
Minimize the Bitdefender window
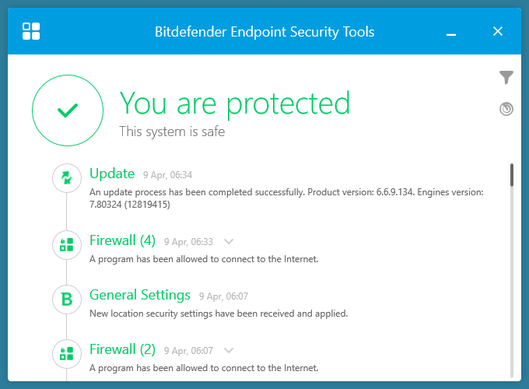(x=452, y=33)
